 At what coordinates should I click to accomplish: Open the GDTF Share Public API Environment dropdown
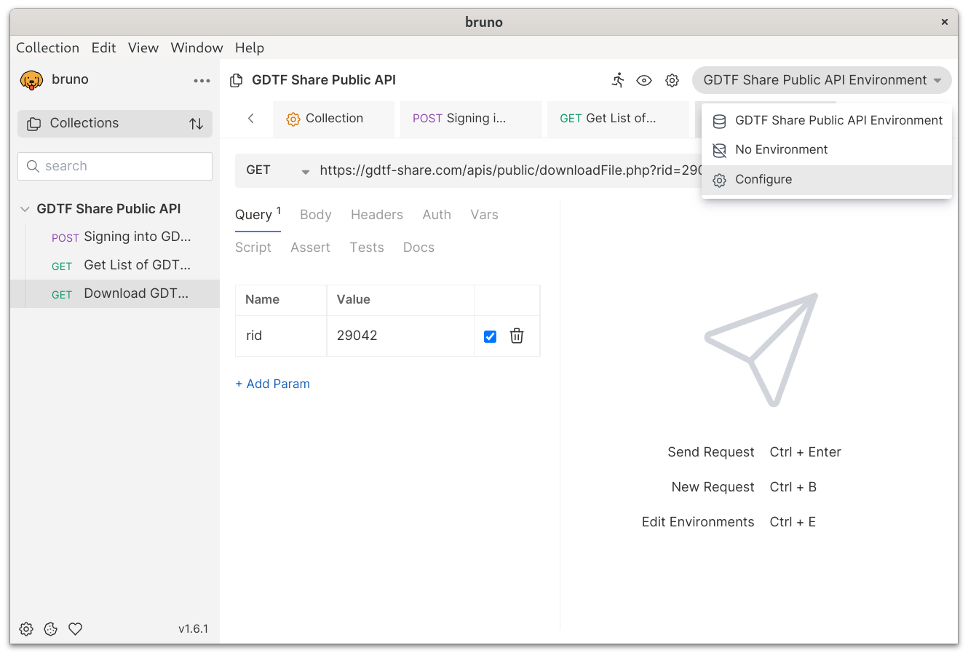(822, 80)
